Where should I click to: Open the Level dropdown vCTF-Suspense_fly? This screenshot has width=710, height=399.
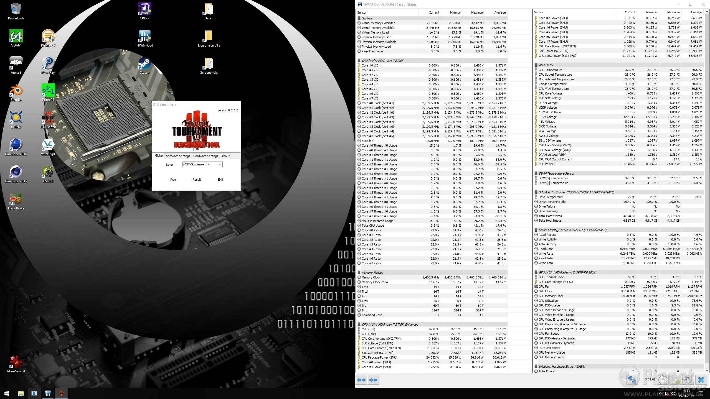point(202,165)
